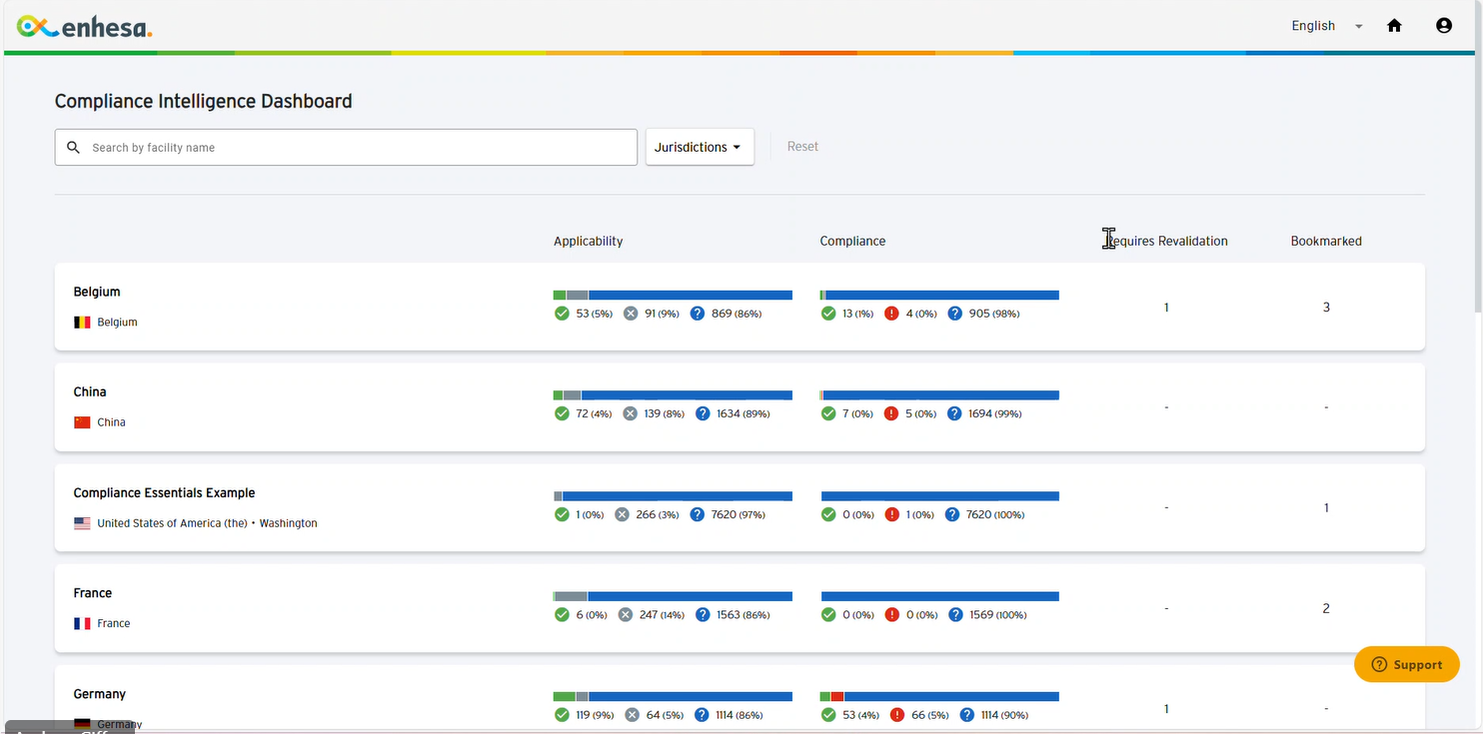Open the France facility name link

pyautogui.click(x=93, y=593)
